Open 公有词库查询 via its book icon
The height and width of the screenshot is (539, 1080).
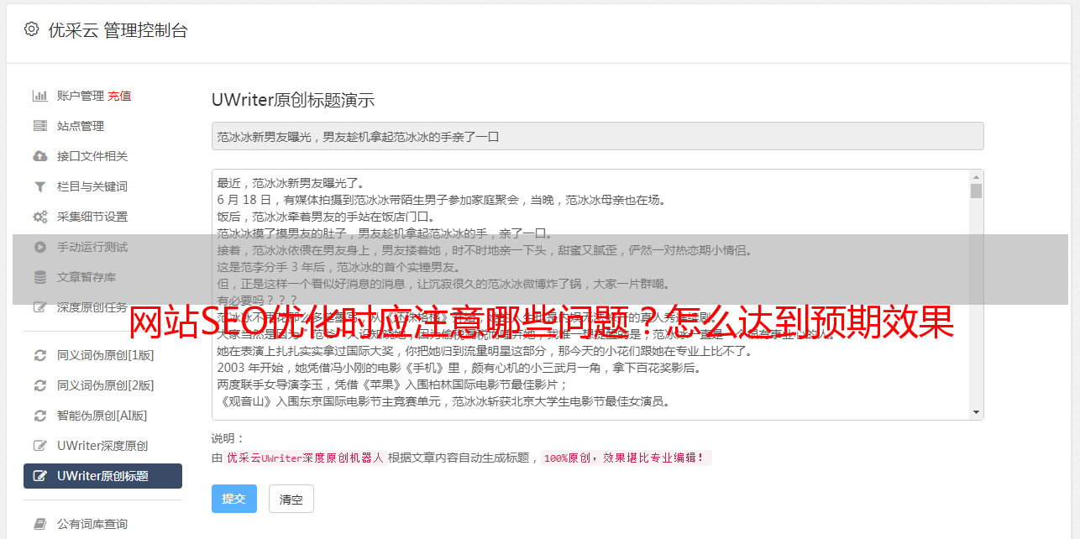[x=39, y=524]
